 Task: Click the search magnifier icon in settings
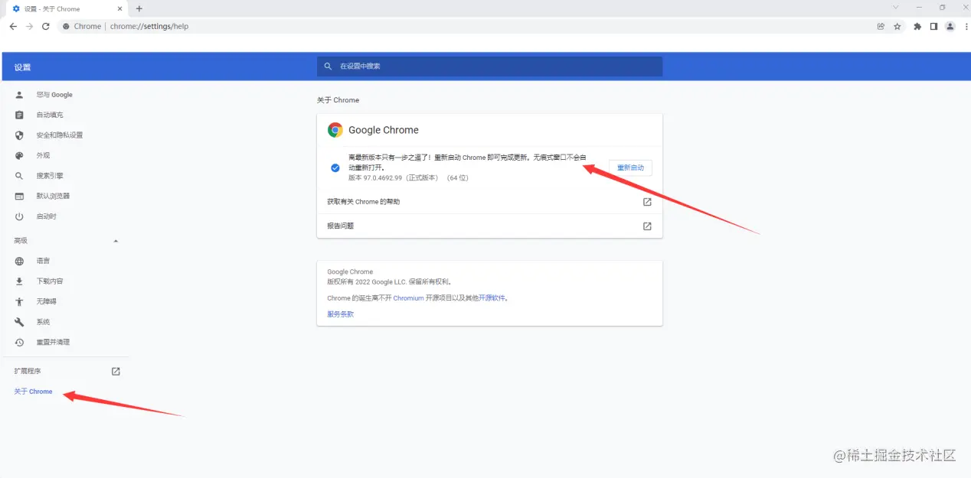pos(329,67)
